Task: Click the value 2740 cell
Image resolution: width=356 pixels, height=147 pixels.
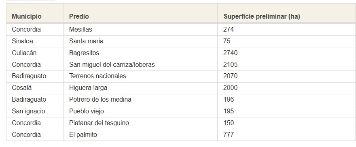Action: point(286,53)
